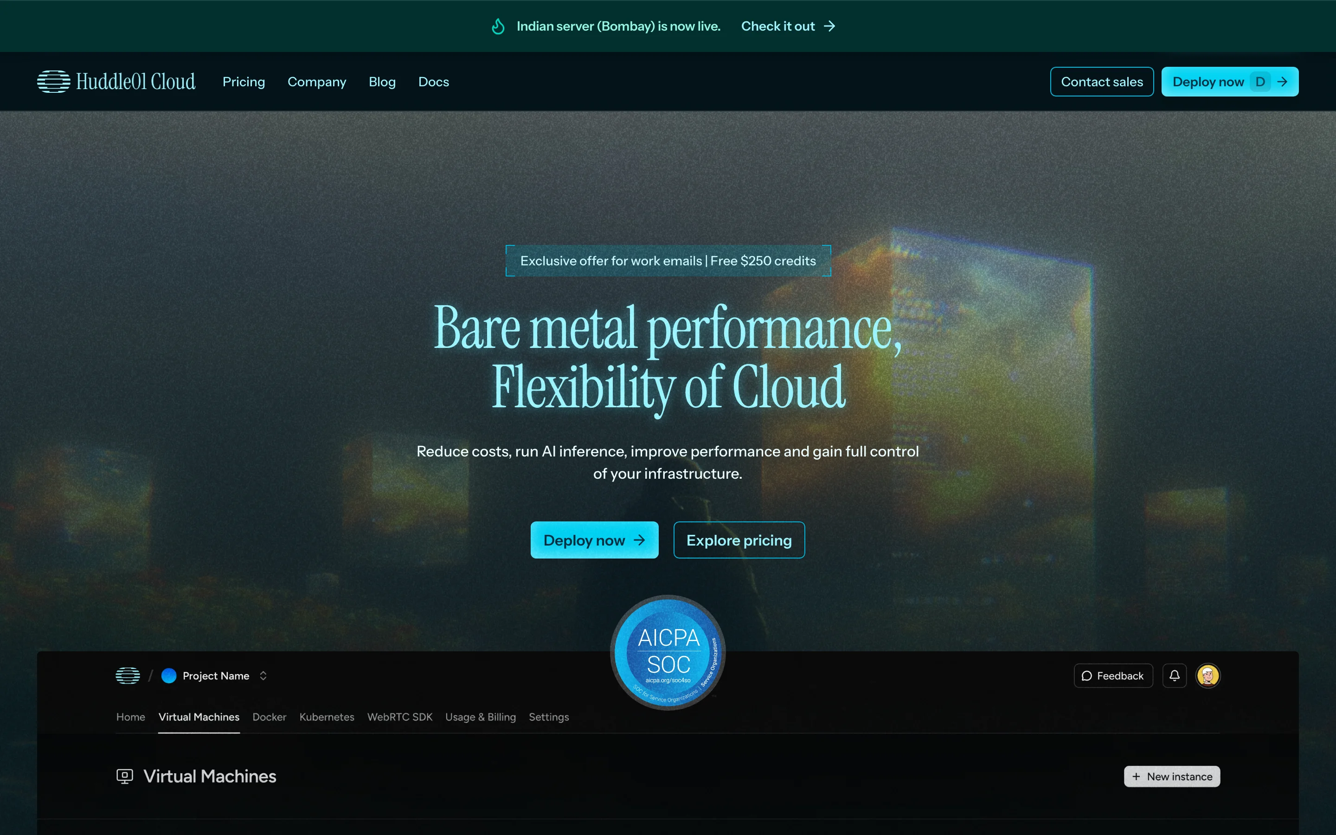1336x835 pixels.
Task: Click the Huddle01 Cloud logo
Action: 116,82
